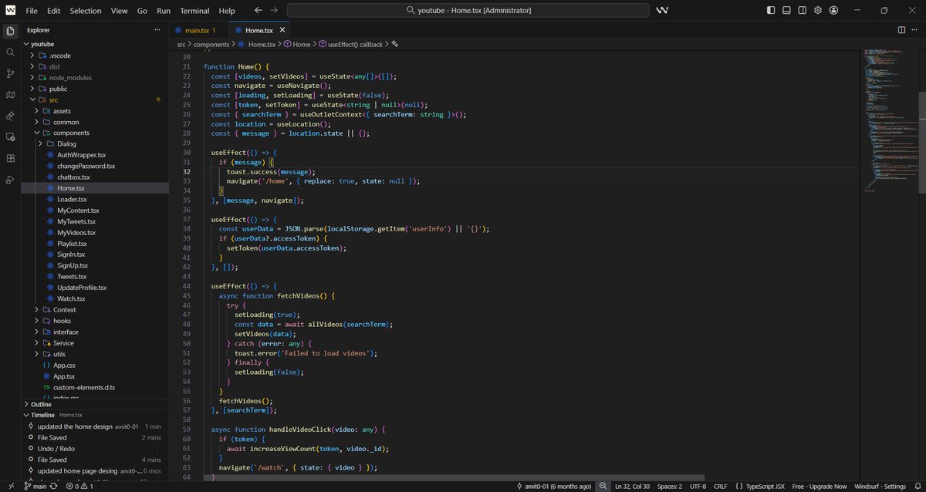Change indentation via 'Spaces: 2'
Screen dimensions: 926x492
[669, 487]
